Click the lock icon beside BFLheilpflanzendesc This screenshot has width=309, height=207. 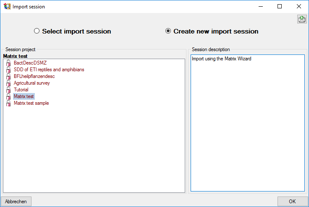(x=8, y=76)
